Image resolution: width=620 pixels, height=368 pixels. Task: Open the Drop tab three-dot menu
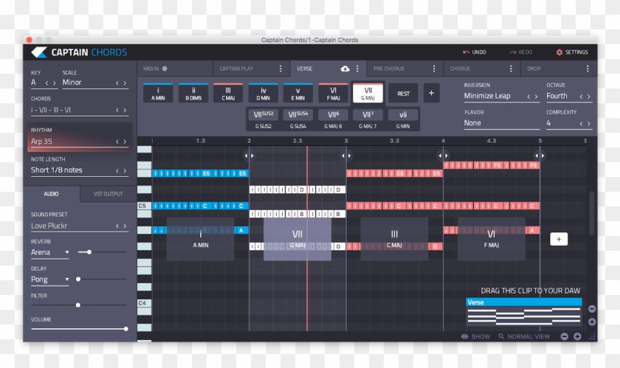point(588,69)
